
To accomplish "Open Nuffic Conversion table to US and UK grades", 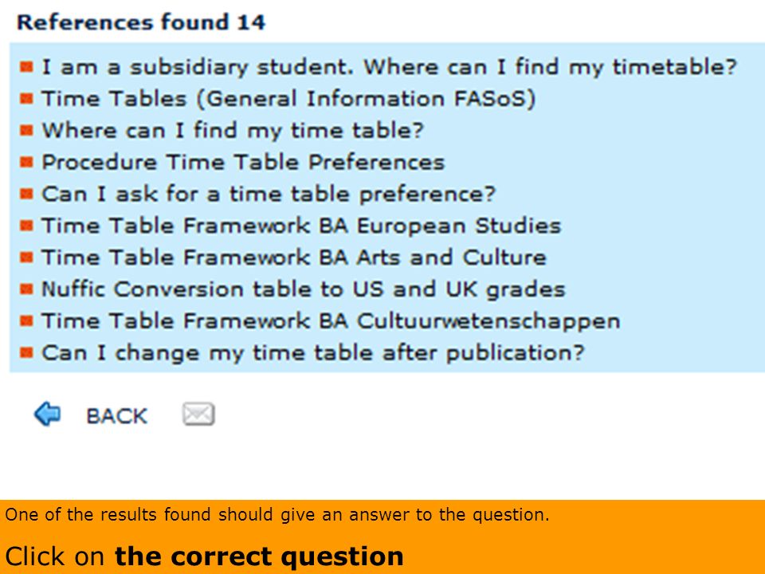I will 303,289.
